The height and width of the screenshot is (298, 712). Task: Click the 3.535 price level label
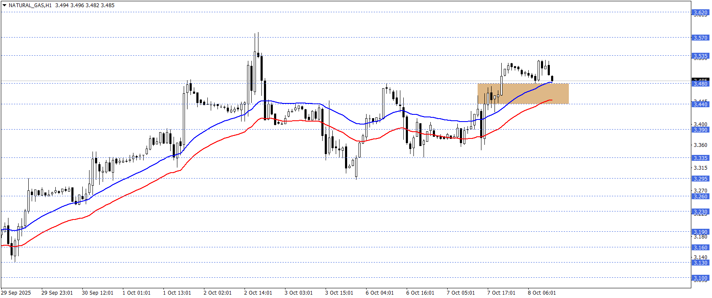700,56
